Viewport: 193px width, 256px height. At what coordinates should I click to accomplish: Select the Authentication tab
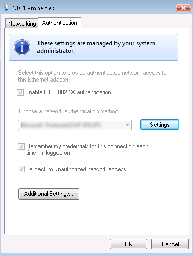[60, 23]
